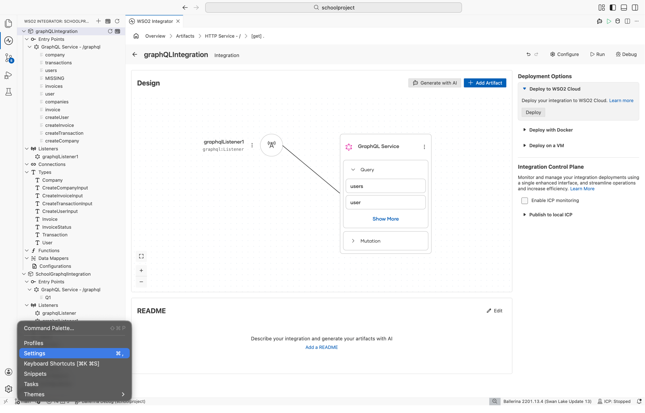Collapse the graphQLIntegration project node
The width and height of the screenshot is (645, 413).
(x=24, y=31)
